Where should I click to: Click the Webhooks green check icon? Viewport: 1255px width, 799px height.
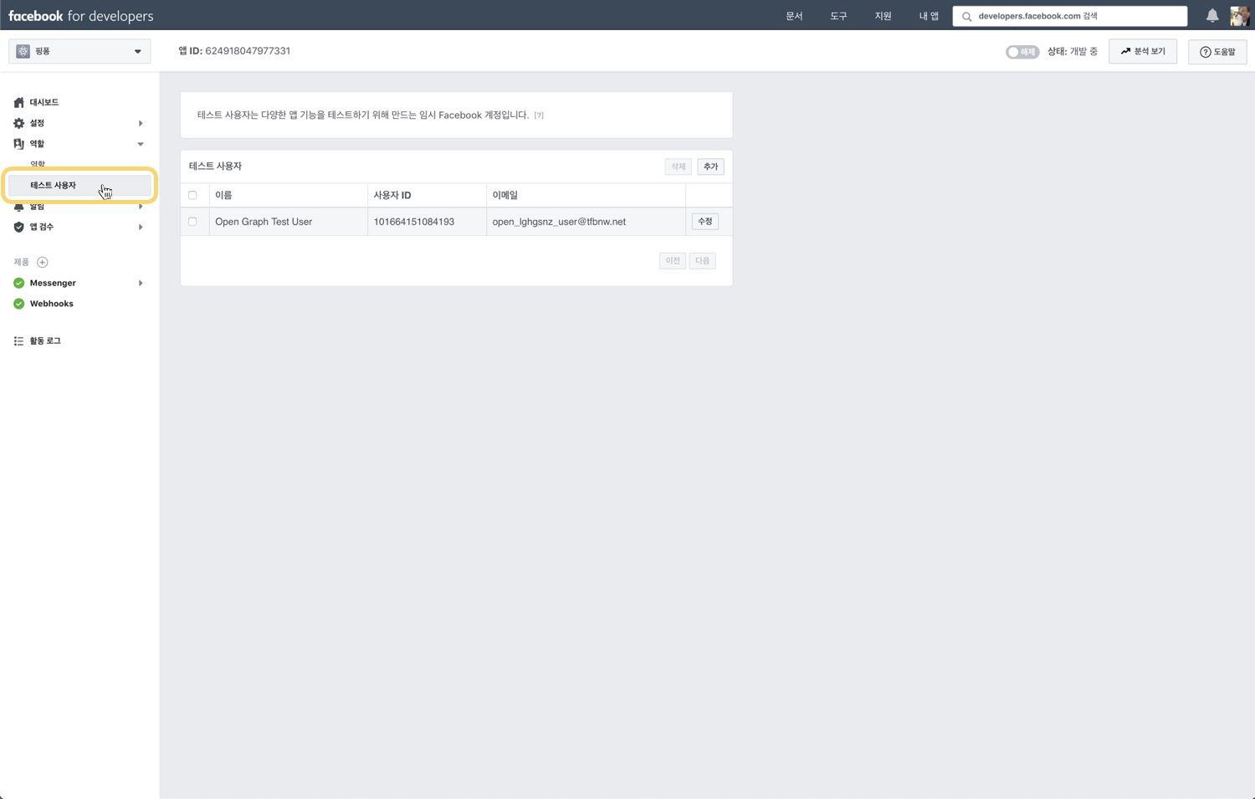click(18, 304)
